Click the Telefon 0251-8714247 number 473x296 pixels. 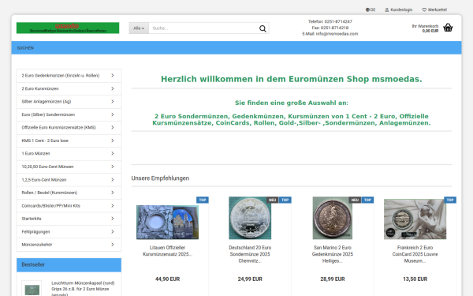330,21
